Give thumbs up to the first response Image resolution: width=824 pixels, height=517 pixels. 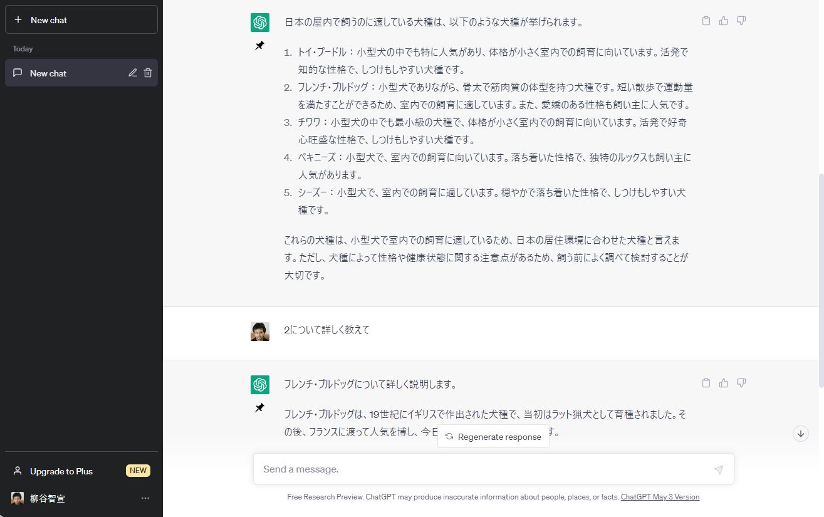click(723, 21)
